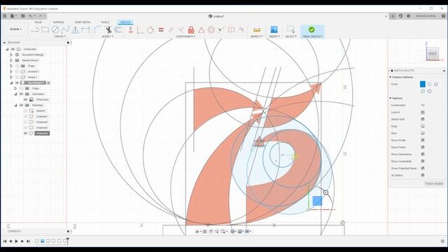The image size is (448, 252).
Task: Toggle Show Projected Geometries checkbox
Action: (423, 168)
